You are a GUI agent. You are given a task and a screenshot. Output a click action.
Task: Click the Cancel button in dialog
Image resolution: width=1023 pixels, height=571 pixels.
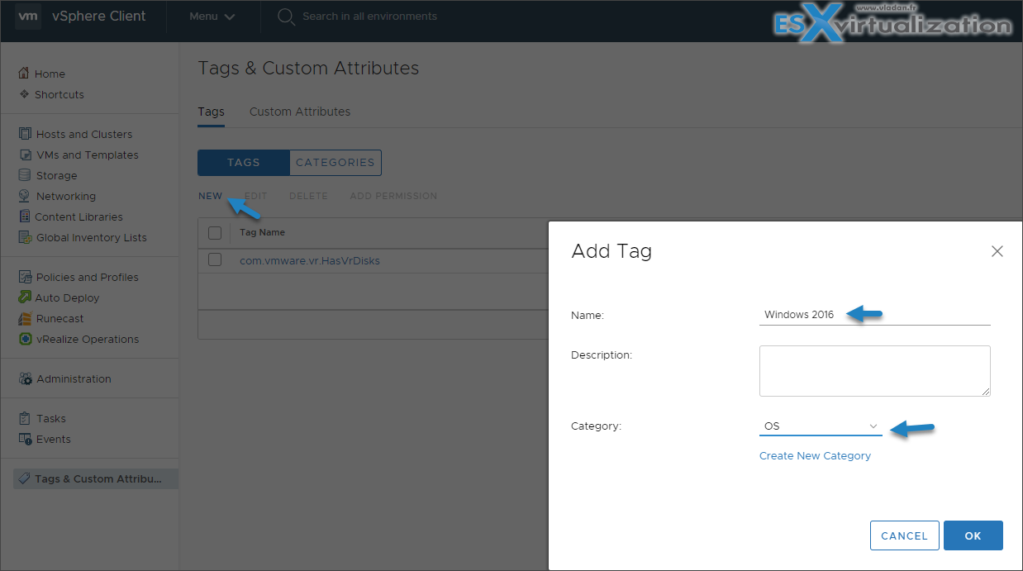tap(905, 535)
